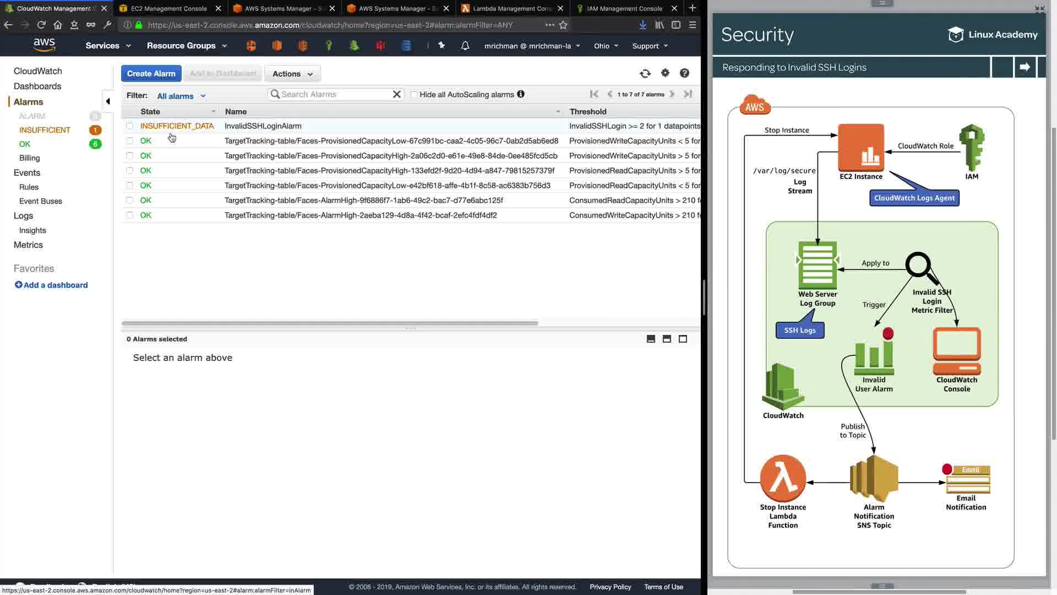Clear the Search Alarms field with X
This screenshot has width=1057, height=595.
click(x=396, y=94)
